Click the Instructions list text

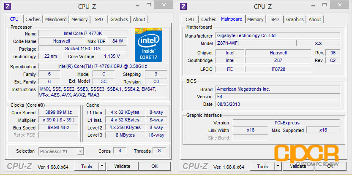(103, 92)
